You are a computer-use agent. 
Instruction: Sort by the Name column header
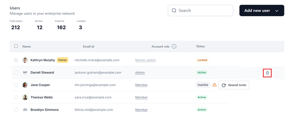pyautogui.click(x=27, y=46)
